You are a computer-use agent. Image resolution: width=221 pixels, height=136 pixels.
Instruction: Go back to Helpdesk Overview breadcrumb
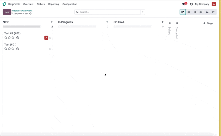pyautogui.click(x=22, y=10)
